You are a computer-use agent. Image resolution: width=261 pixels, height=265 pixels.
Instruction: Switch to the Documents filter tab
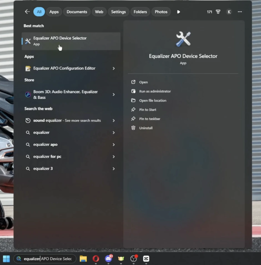pos(77,12)
